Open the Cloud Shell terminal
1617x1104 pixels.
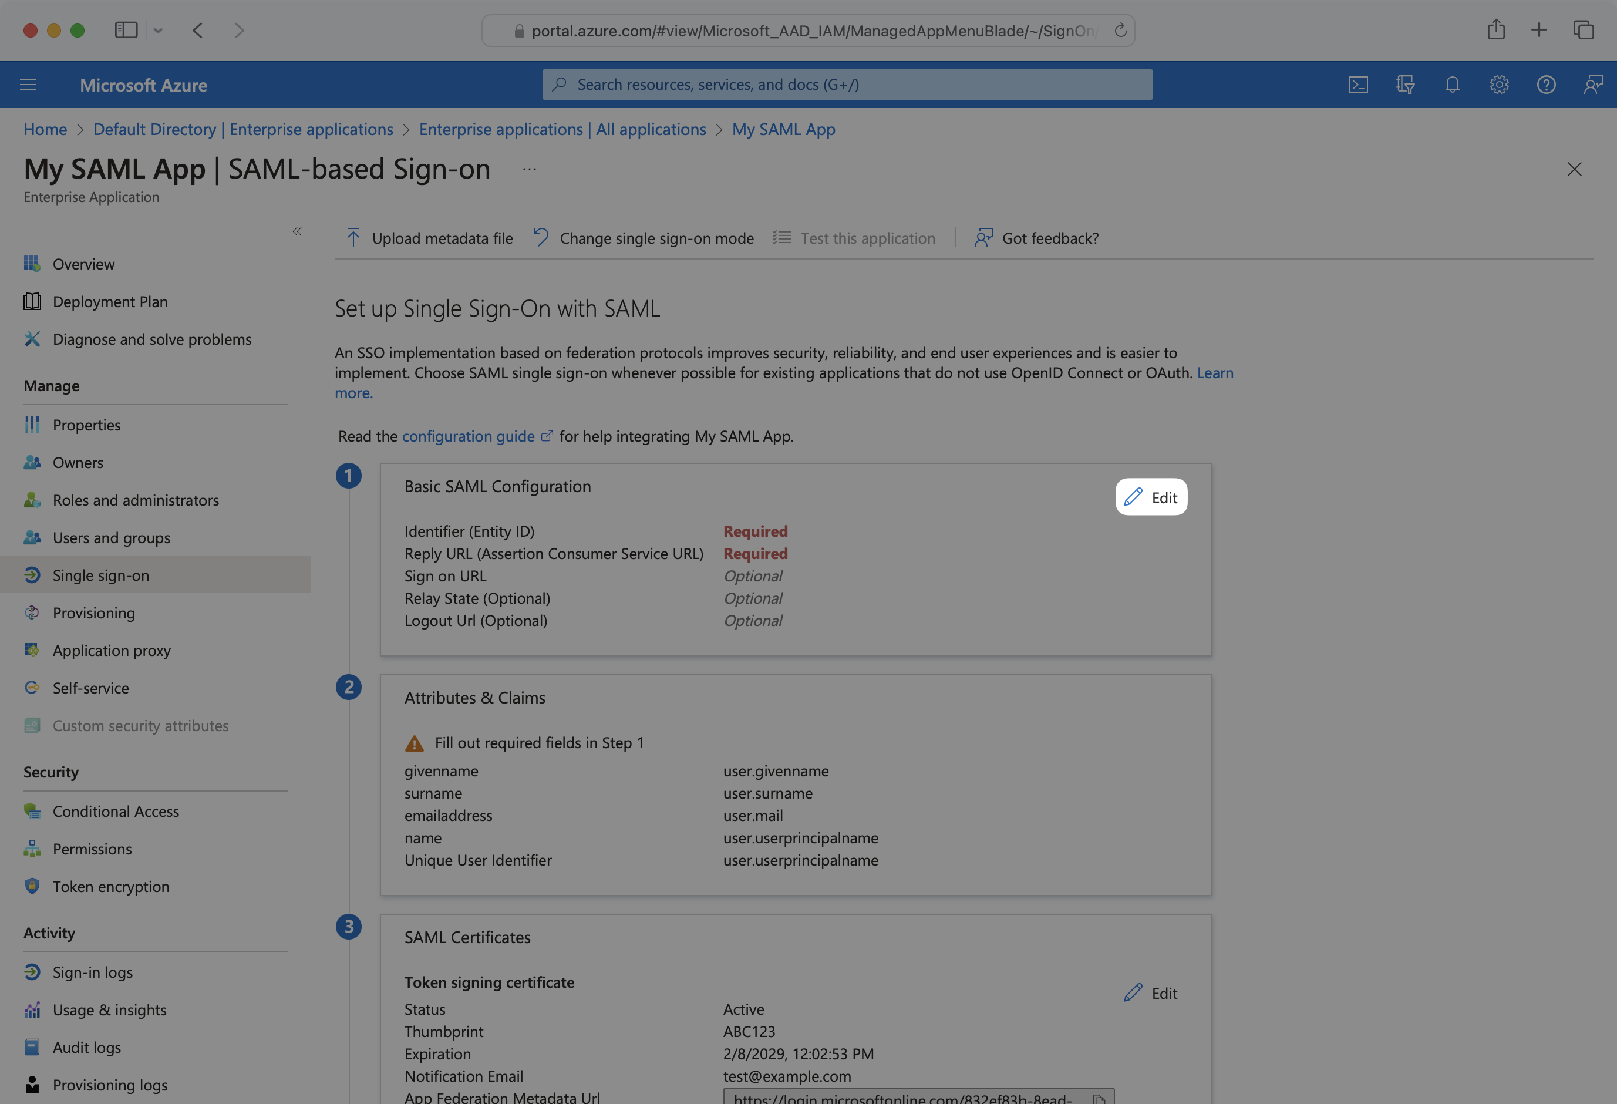pyautogui.click(x=1359, y=84)
